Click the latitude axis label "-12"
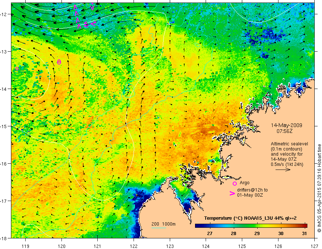Viewport: 322px width, 249px height. 4,14
